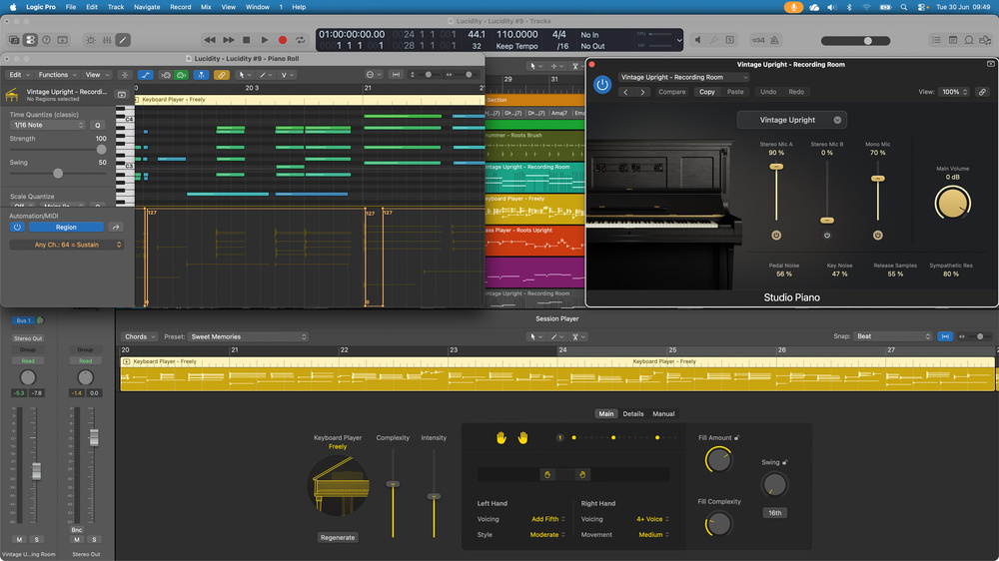Open plugin preset Vintage Upright - Recording Room dropdown
This screenshot has width=999, height=561.
(683, 77)
